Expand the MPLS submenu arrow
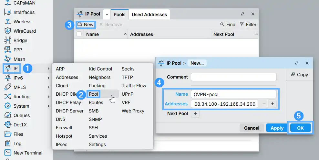This screenshot has height=160, width=319. click(x=48, y=87)
